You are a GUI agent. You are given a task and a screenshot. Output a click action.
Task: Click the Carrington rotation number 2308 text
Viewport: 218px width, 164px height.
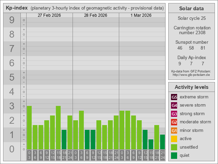pyautogui.click(x=191, y=30)
